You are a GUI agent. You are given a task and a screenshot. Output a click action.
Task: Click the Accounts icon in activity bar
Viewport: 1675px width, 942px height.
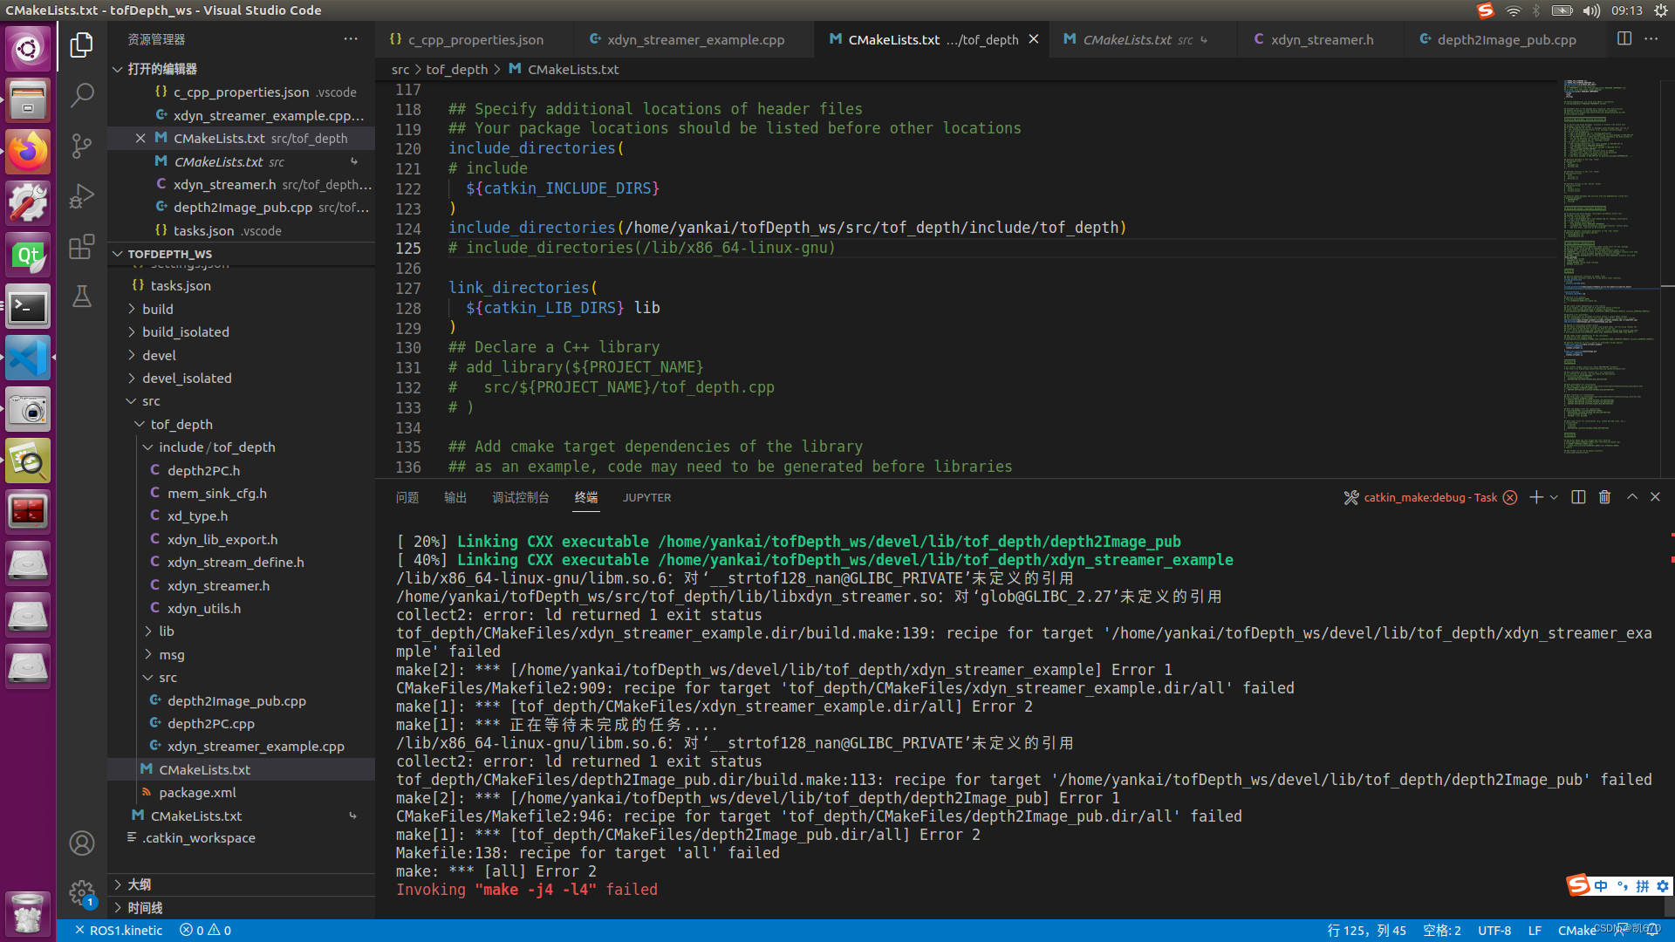81,843
